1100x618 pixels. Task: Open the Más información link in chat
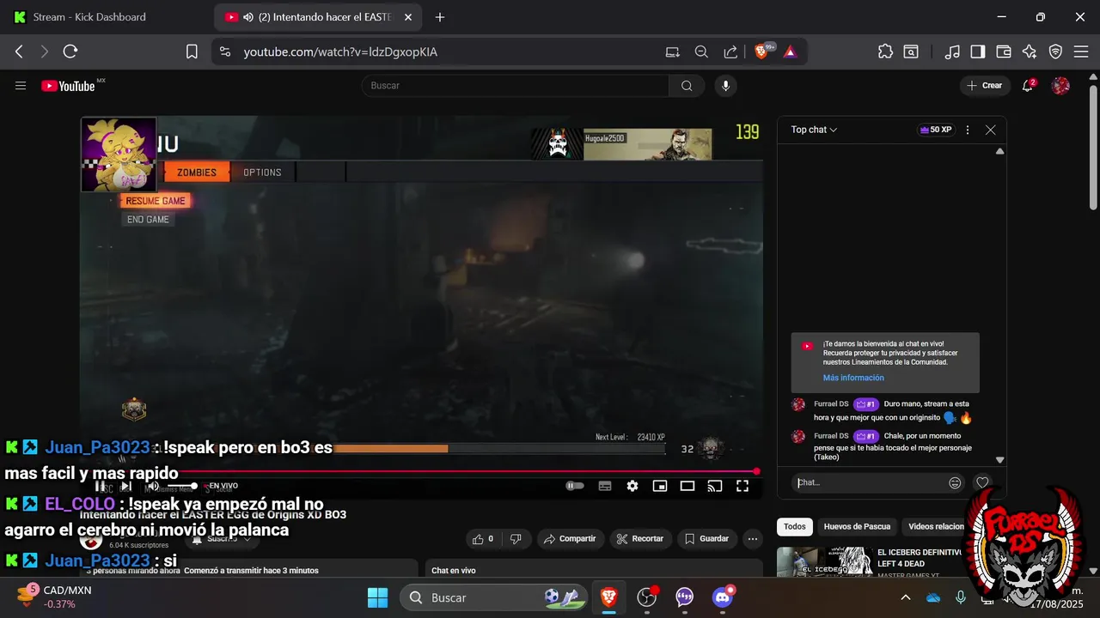[x=853, y=378]
